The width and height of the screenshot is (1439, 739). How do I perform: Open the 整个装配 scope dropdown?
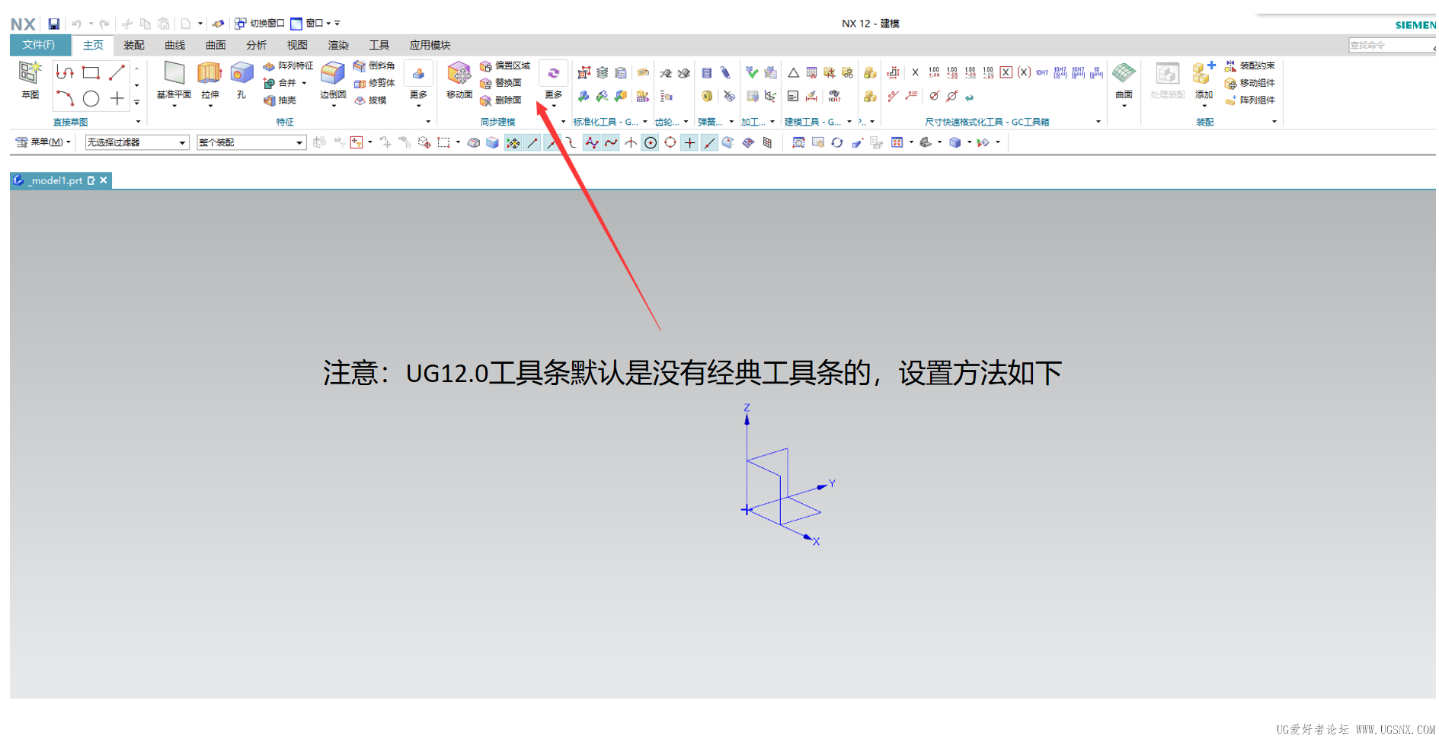(x=251, y=142)
